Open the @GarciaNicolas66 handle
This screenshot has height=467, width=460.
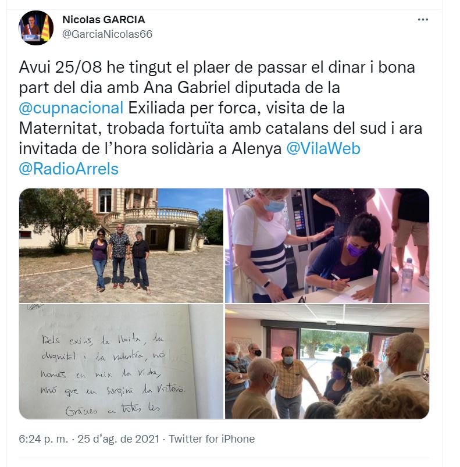pos(107,34)
